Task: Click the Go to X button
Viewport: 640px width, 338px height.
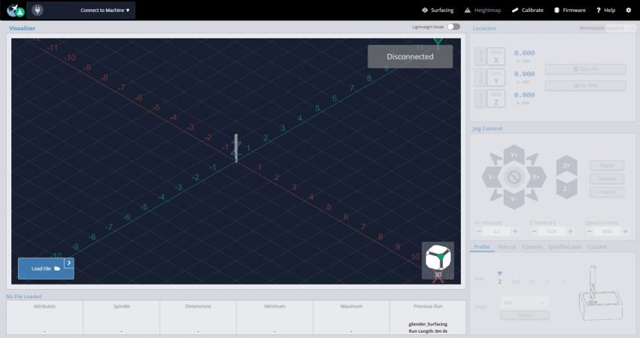Action: point(480,56)
